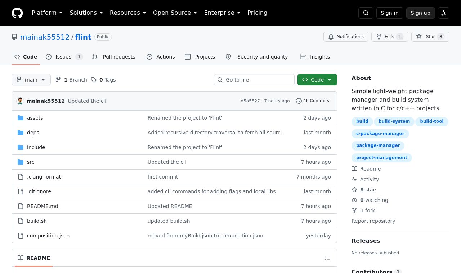Click mainak55512's avatar in commit row

click(x=20, y=101)
